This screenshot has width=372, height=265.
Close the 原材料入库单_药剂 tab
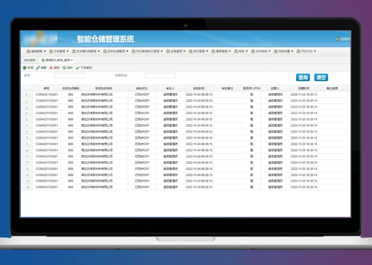[72, 60]
